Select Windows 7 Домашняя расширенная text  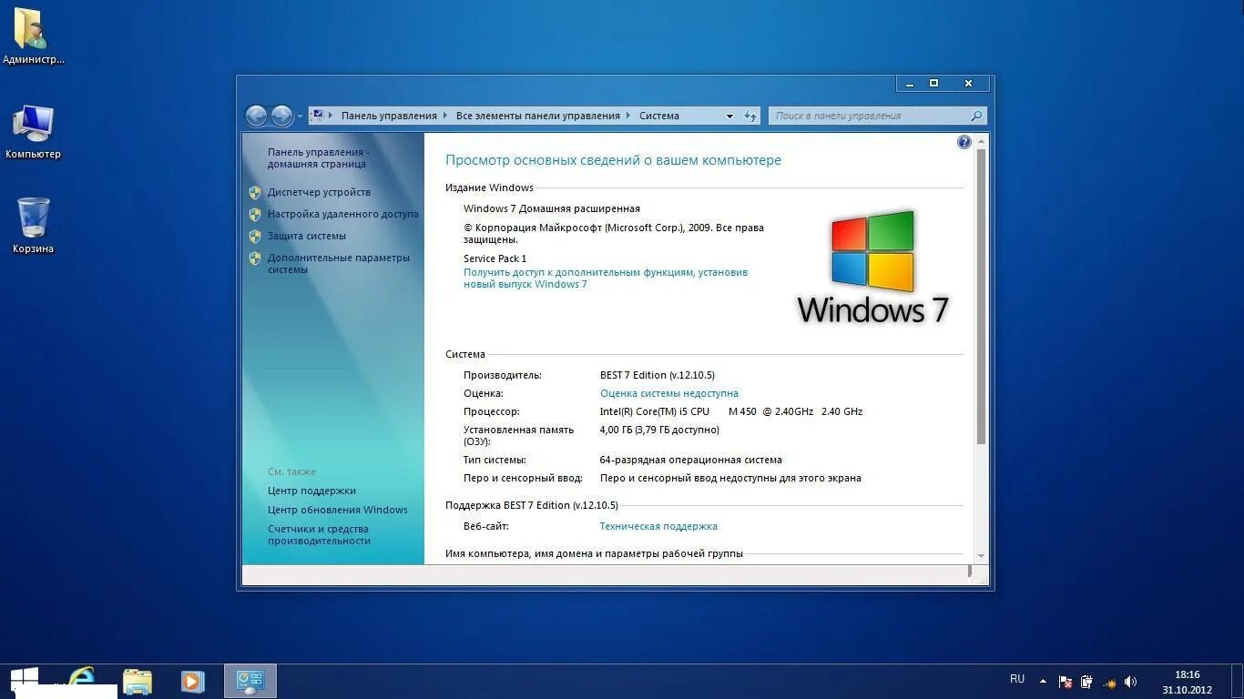coord(551,208)
